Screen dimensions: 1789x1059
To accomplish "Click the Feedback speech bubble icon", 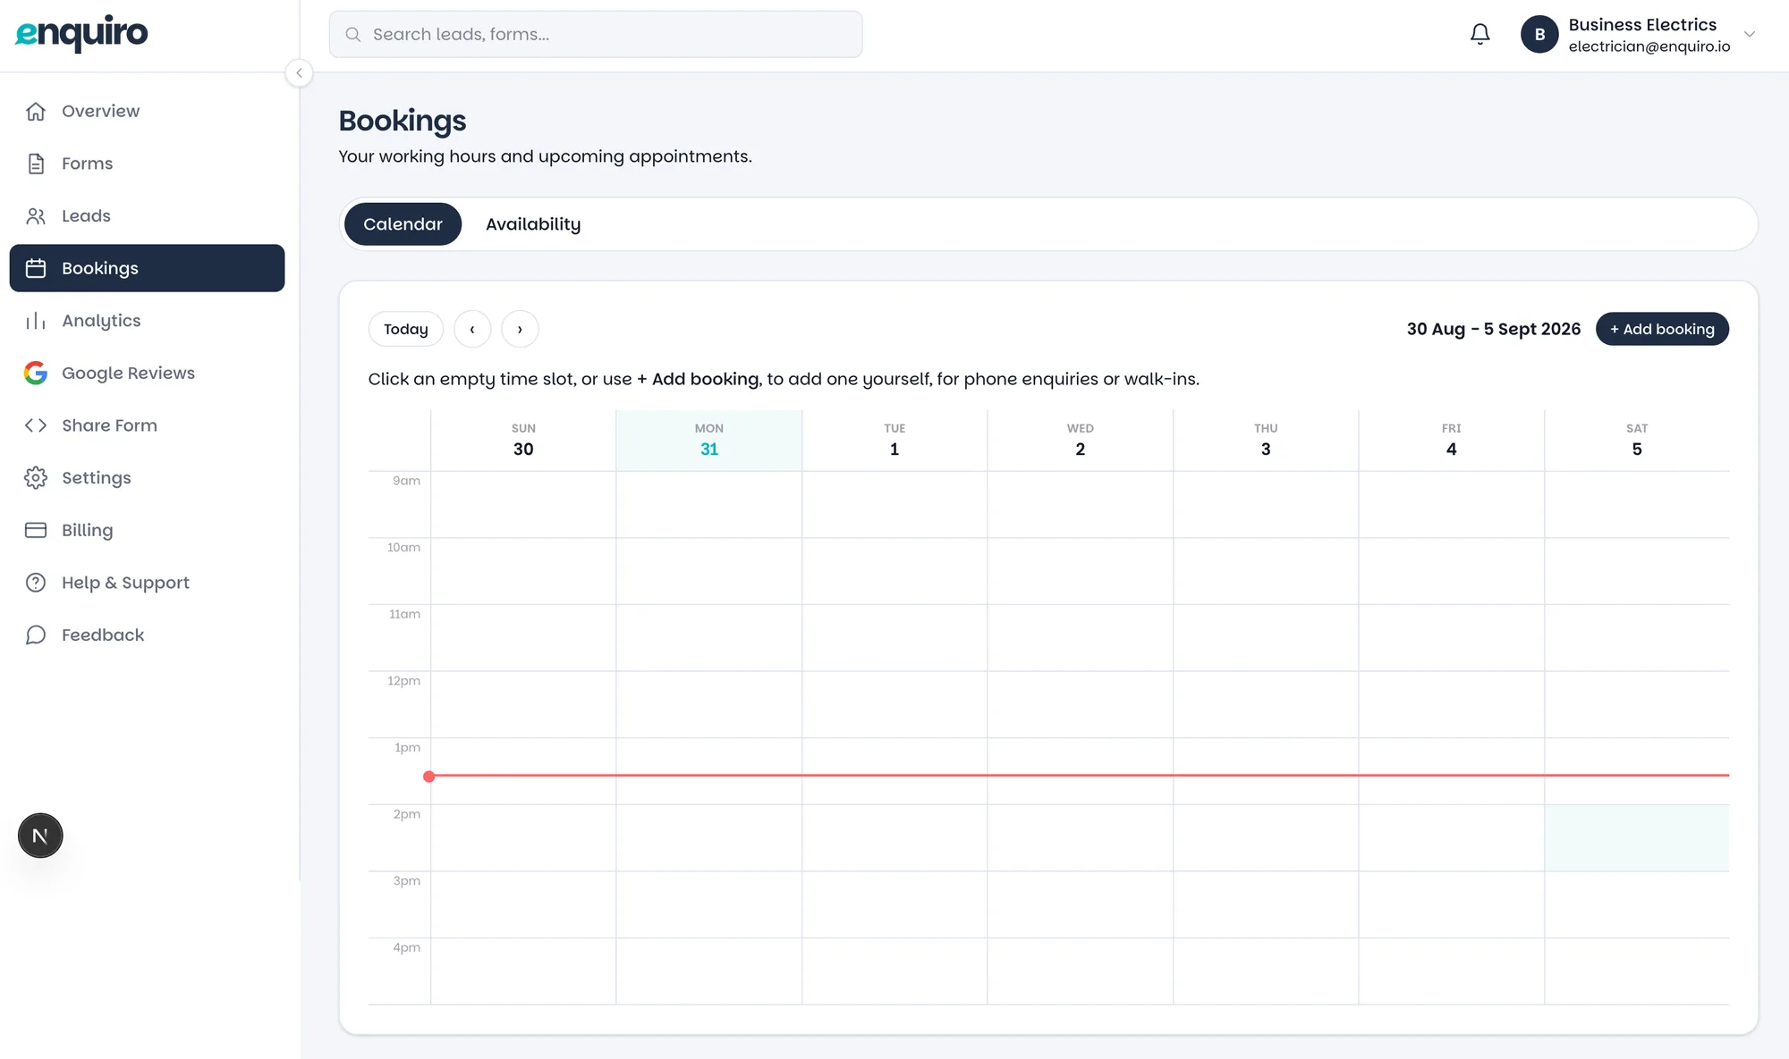I will click(x=36, y=635).
